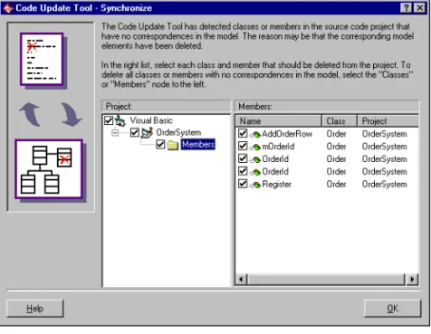
Task: Select the highlighted Members tree node
Action: (198, 145)
